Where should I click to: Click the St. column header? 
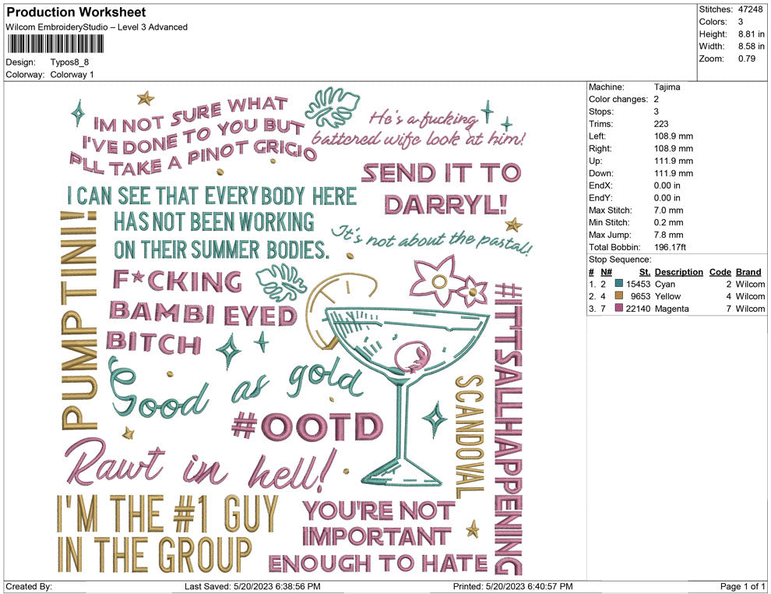(645, 271)
